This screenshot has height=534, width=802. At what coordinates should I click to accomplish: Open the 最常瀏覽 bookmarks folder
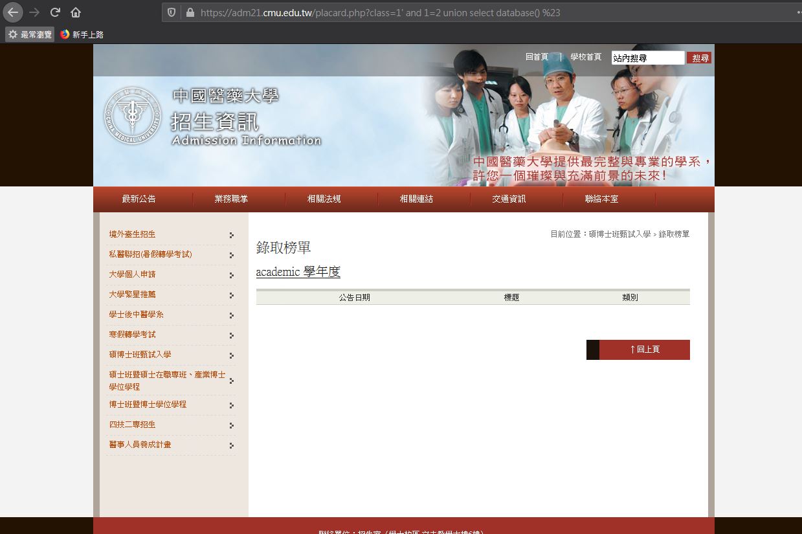pyautogui.click(x=30, y=34)
